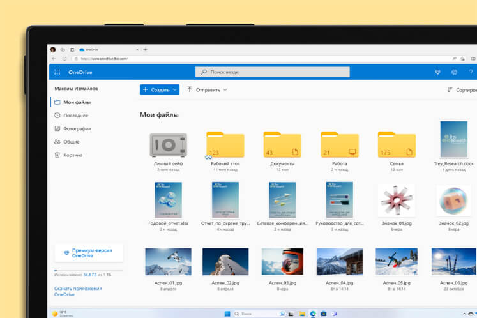Screen dimensions: 477x318
Task: Open the Документы folder
Action: 282,145
